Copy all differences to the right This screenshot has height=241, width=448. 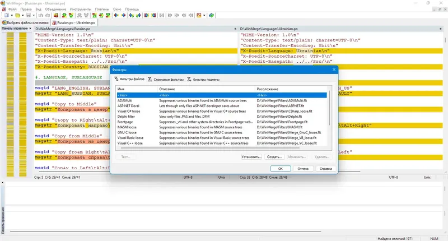click(x=146, y=15)
